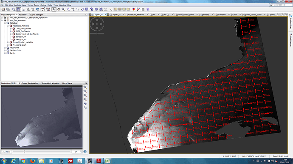This screenshot has height=164, width=293.
Task: Expand the Vector Data folder
Action: coord(5,48)
